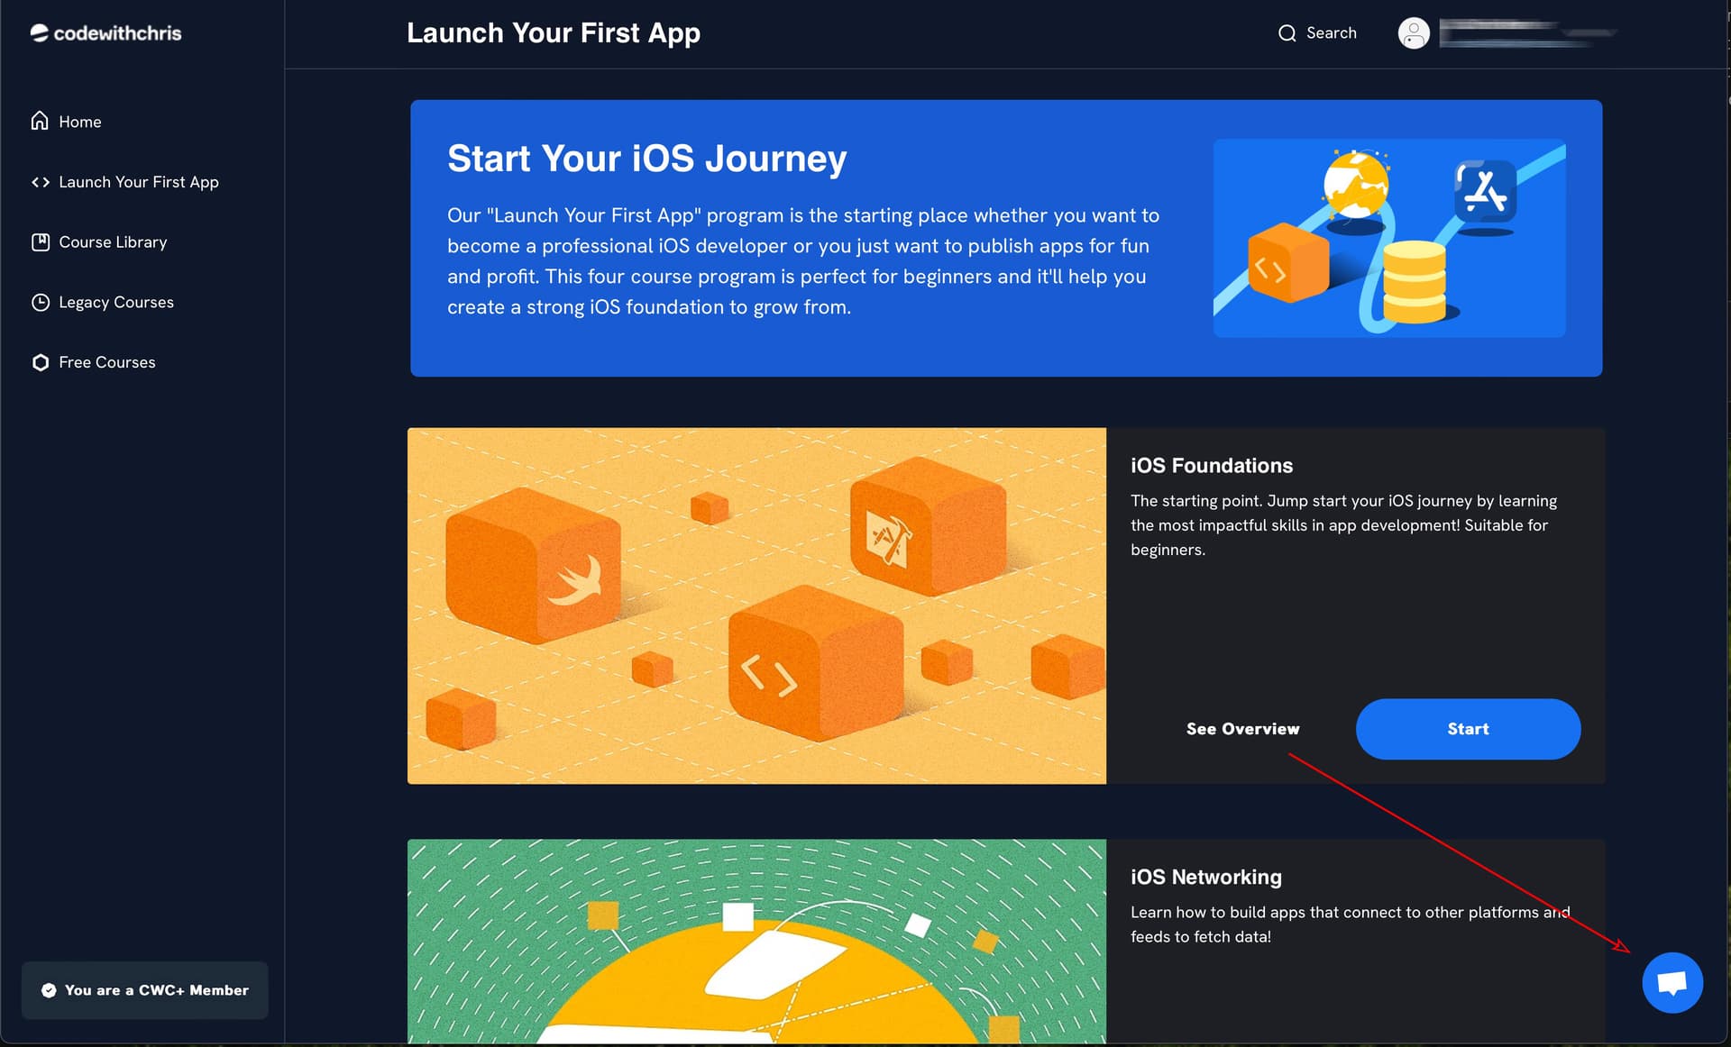Click the iOS Foundations description text
1731x1047 pixels.
click(1343, 525)
